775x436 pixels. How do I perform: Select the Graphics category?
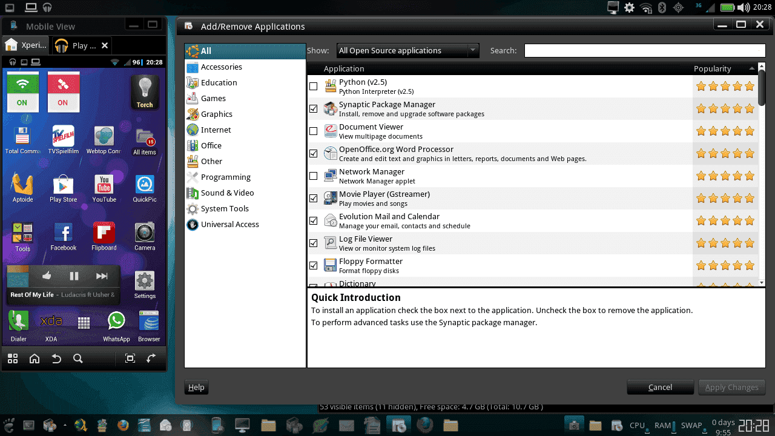pos(245,114)
